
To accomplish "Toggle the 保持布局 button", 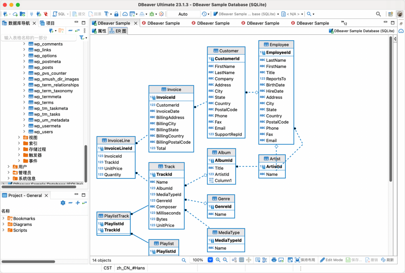I will (305, 260).
